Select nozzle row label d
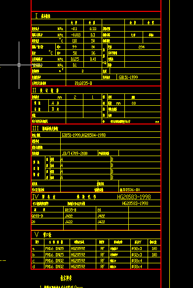Image resolution: width=193 pixels, height=288 pixels. coord(34,266)
